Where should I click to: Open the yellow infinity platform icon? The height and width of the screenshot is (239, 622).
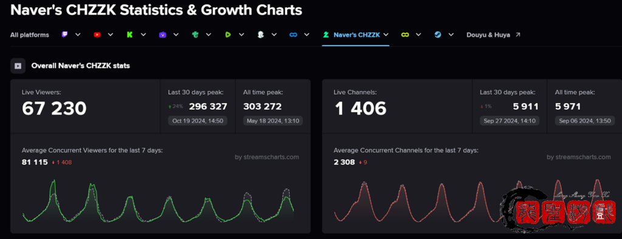[405, 35]
